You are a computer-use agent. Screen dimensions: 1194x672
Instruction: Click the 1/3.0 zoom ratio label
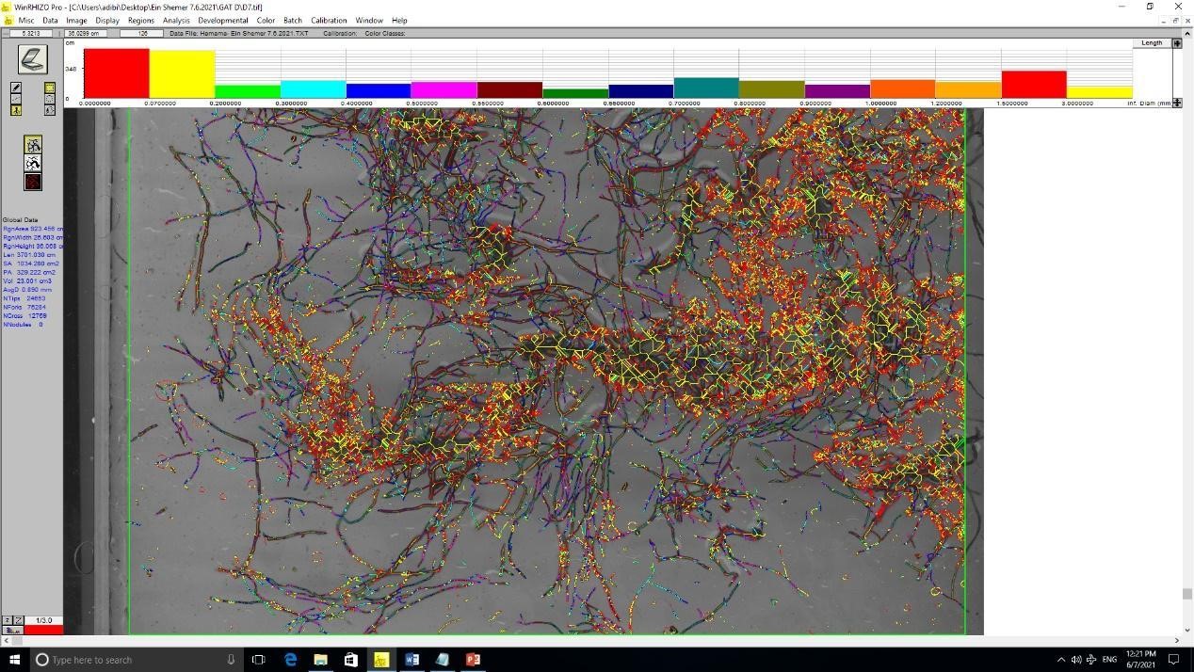click(x=43, y=620)
